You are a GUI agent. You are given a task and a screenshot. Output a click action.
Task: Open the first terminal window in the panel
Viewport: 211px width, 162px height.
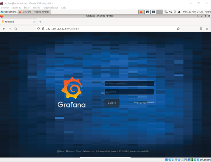click(x=147, y=12)
